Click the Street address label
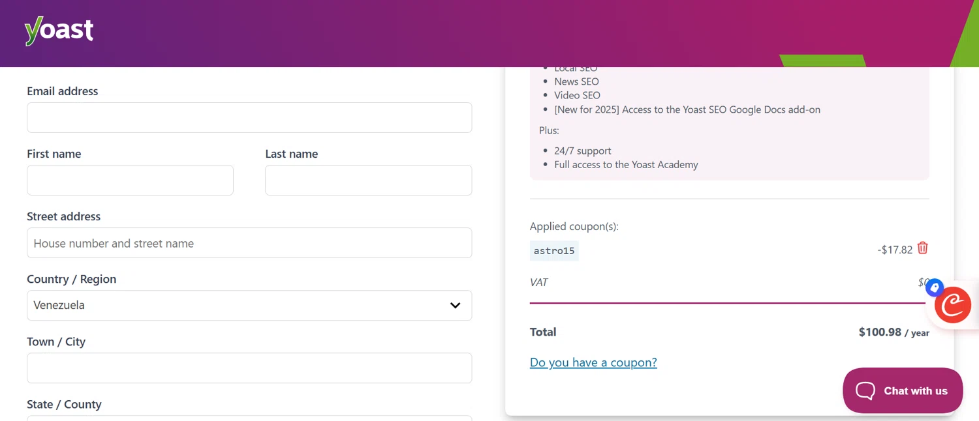979x421 pixels. pos(64,216)
